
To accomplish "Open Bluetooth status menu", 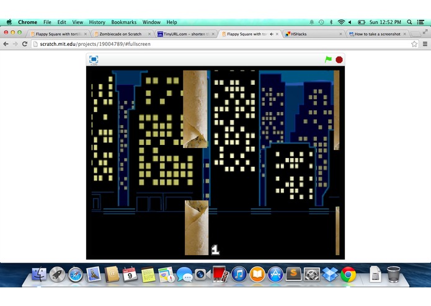I will (331, 22).
